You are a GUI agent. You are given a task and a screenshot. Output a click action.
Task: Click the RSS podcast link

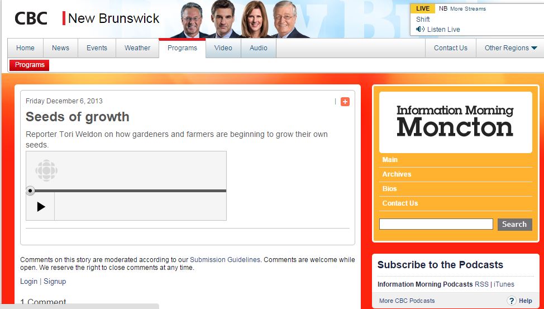tap(481, 284)
